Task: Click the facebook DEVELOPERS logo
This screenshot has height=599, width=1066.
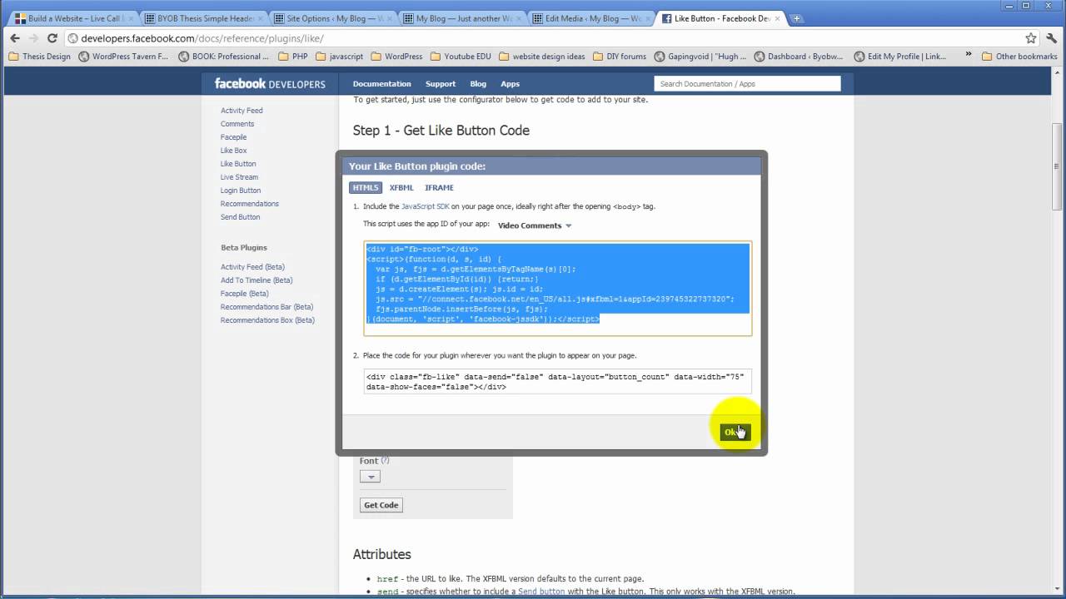Action: [x=270, y=83]
